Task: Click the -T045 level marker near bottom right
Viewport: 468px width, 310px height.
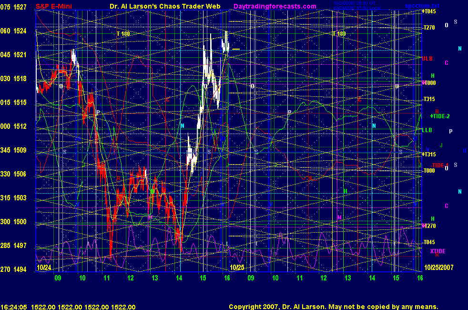Action: [429, 242]
